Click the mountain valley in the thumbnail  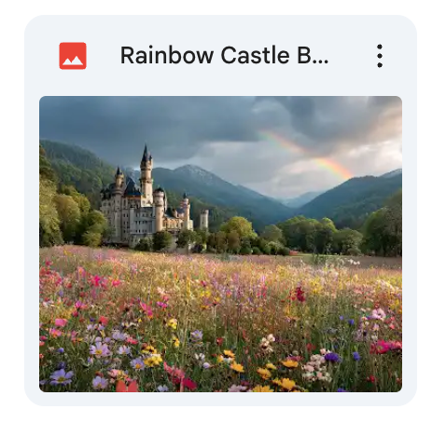pyautogui.click(x=299, y=198)
